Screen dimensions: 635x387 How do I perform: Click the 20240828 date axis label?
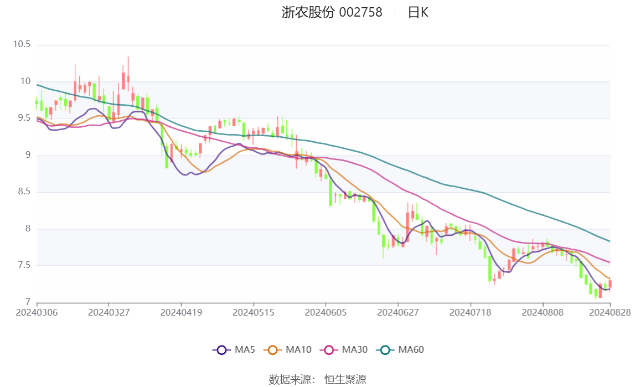click(x=610, y=312)
